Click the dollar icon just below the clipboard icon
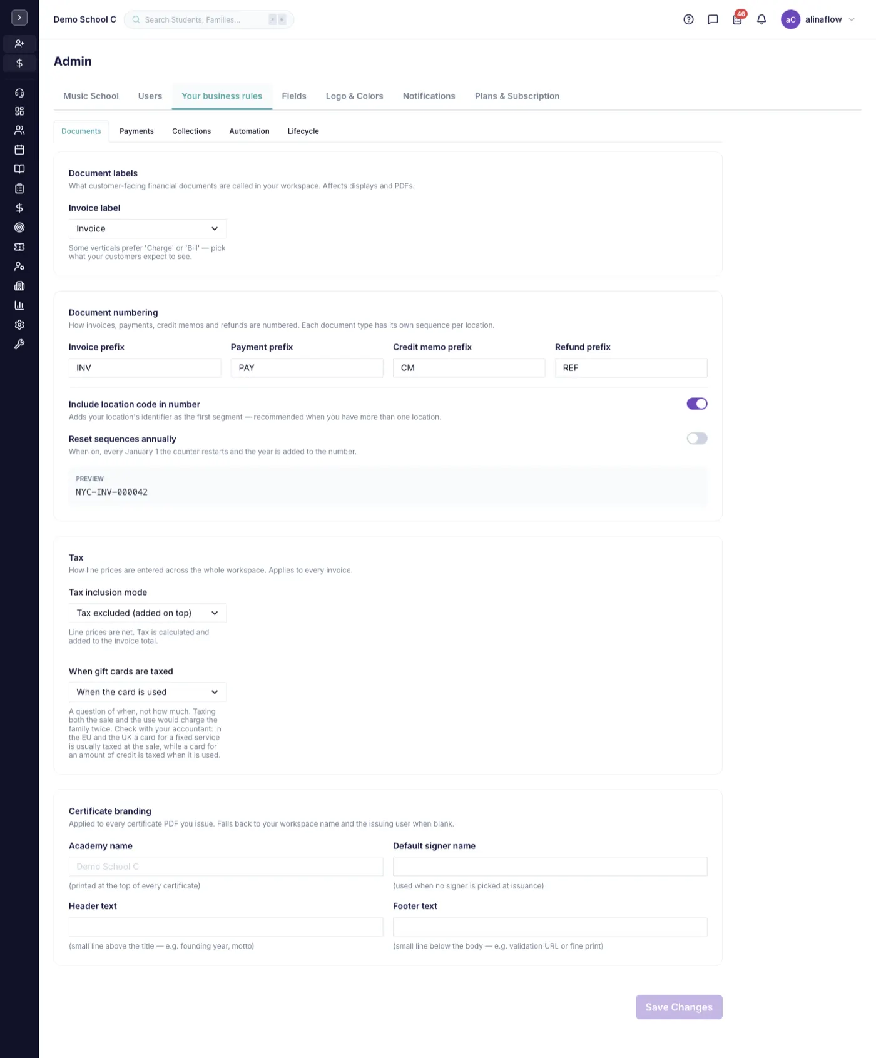 click(x=19, y=208)
